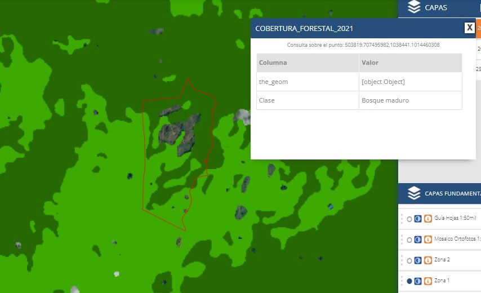Enable the Guía Hojas 1:50mil layer radio

tap(409, 219)
